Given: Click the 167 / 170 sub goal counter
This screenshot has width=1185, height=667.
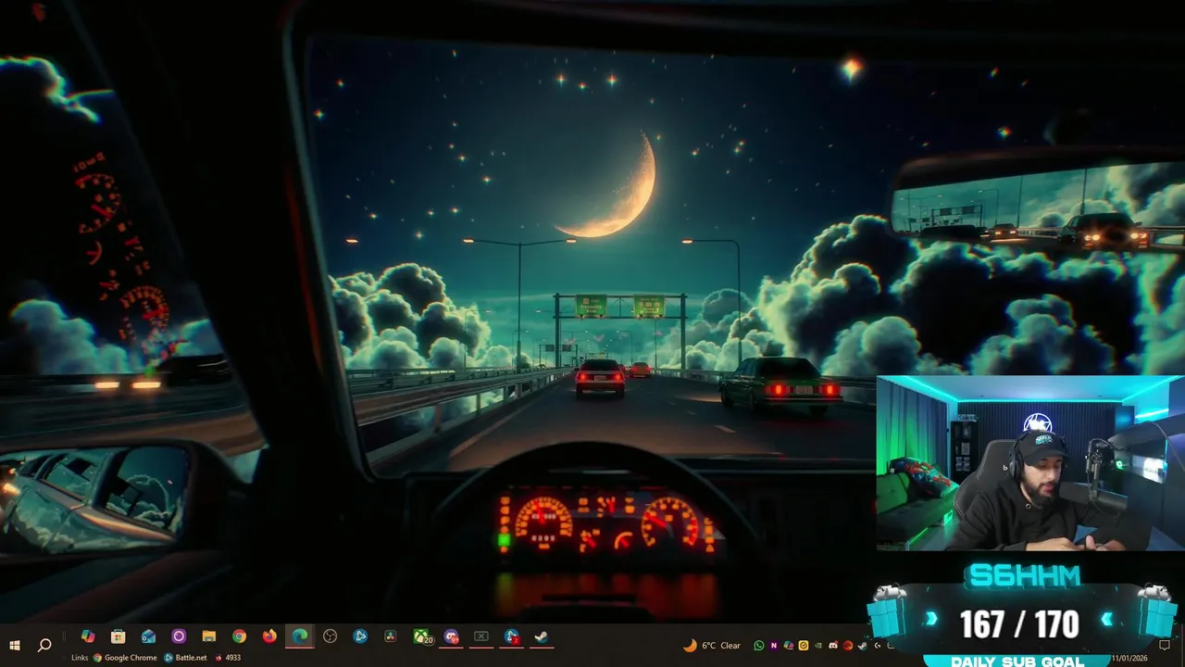Looking at the screenshot, I should 1019,624.
